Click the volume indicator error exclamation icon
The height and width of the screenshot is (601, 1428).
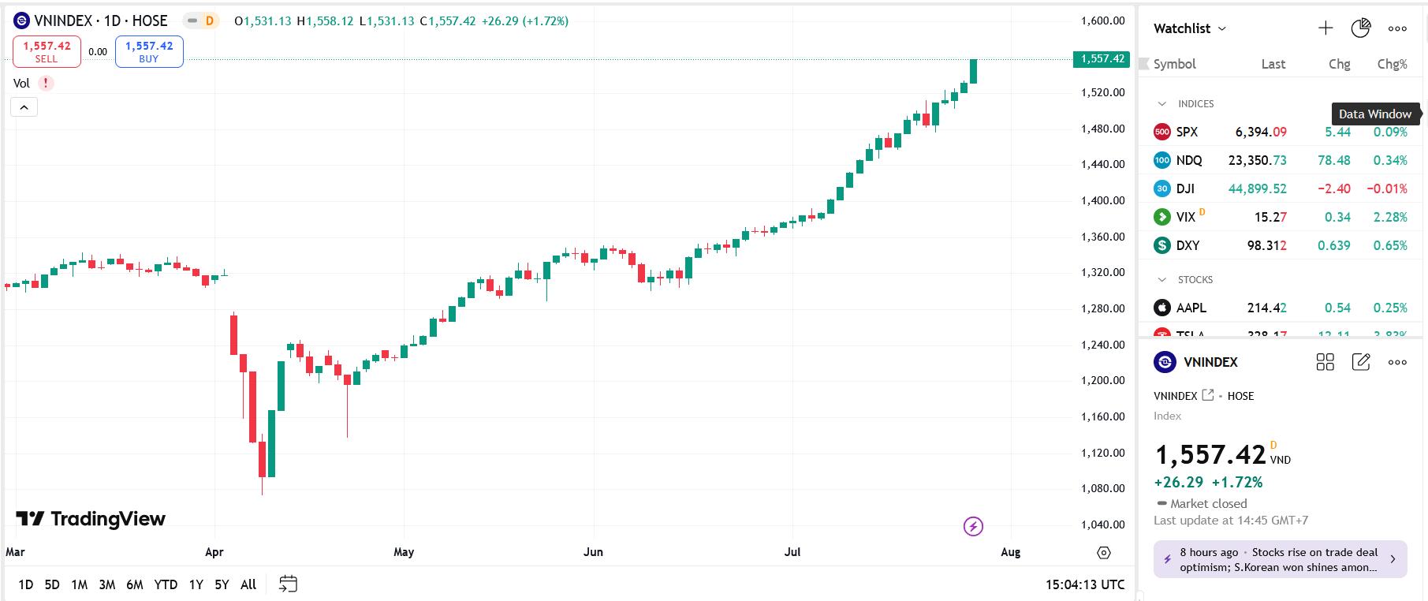(46, 83)
